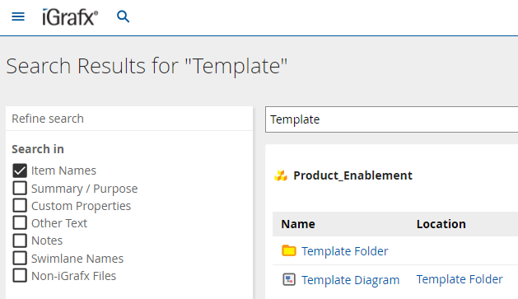The height and width of the screenshot is (299, 518).
Task: Enable the Summary / Purpose checkbox
Action: click(20, 188)
